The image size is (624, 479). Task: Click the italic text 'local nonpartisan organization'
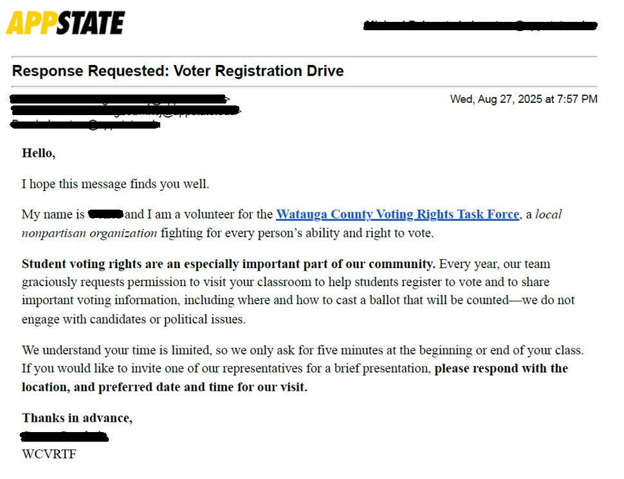click(x=90, y=233)
